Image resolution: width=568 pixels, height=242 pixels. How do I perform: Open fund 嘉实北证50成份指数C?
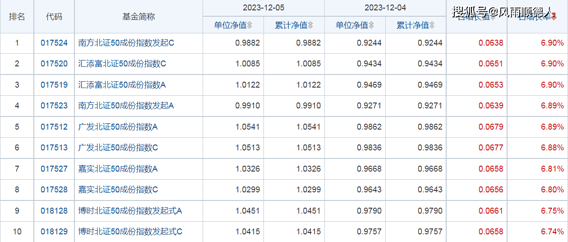118,190
